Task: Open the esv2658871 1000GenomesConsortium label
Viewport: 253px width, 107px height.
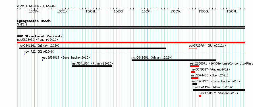Action: click(221, 63)
